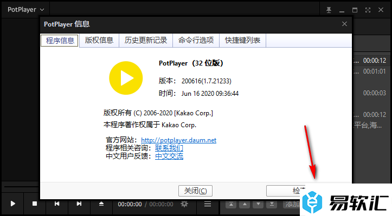Pin the PotPlayer window on top
This screenshot has width=392, height=216.
[329, 10]
